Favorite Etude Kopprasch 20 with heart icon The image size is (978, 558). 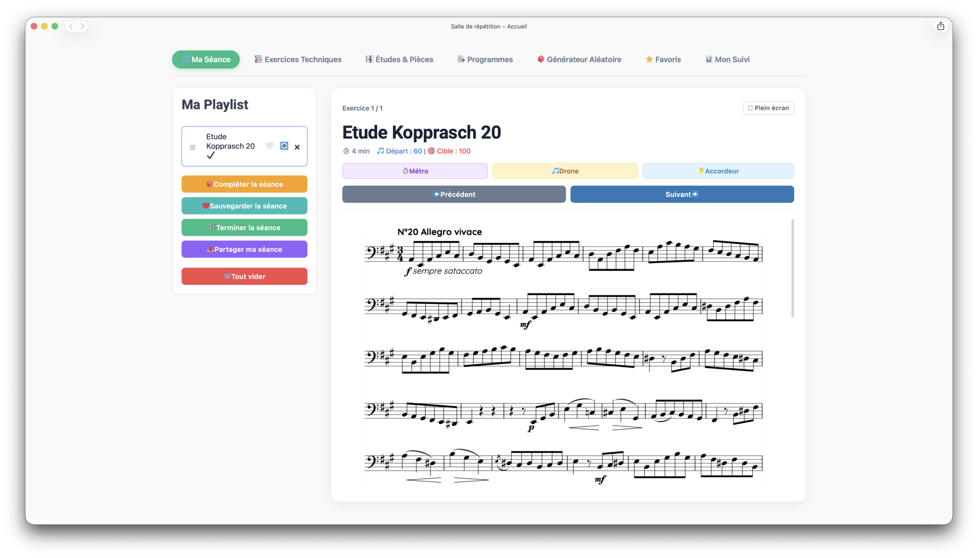point(269,146)
